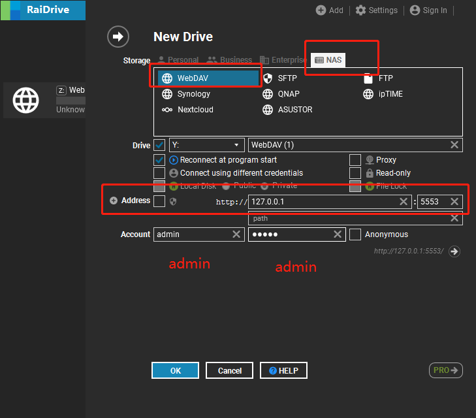This screenshot has width=476, height=418.
Task: Click the arrow icon next to http://127.0.0.1:5553/
Action: 454,251
